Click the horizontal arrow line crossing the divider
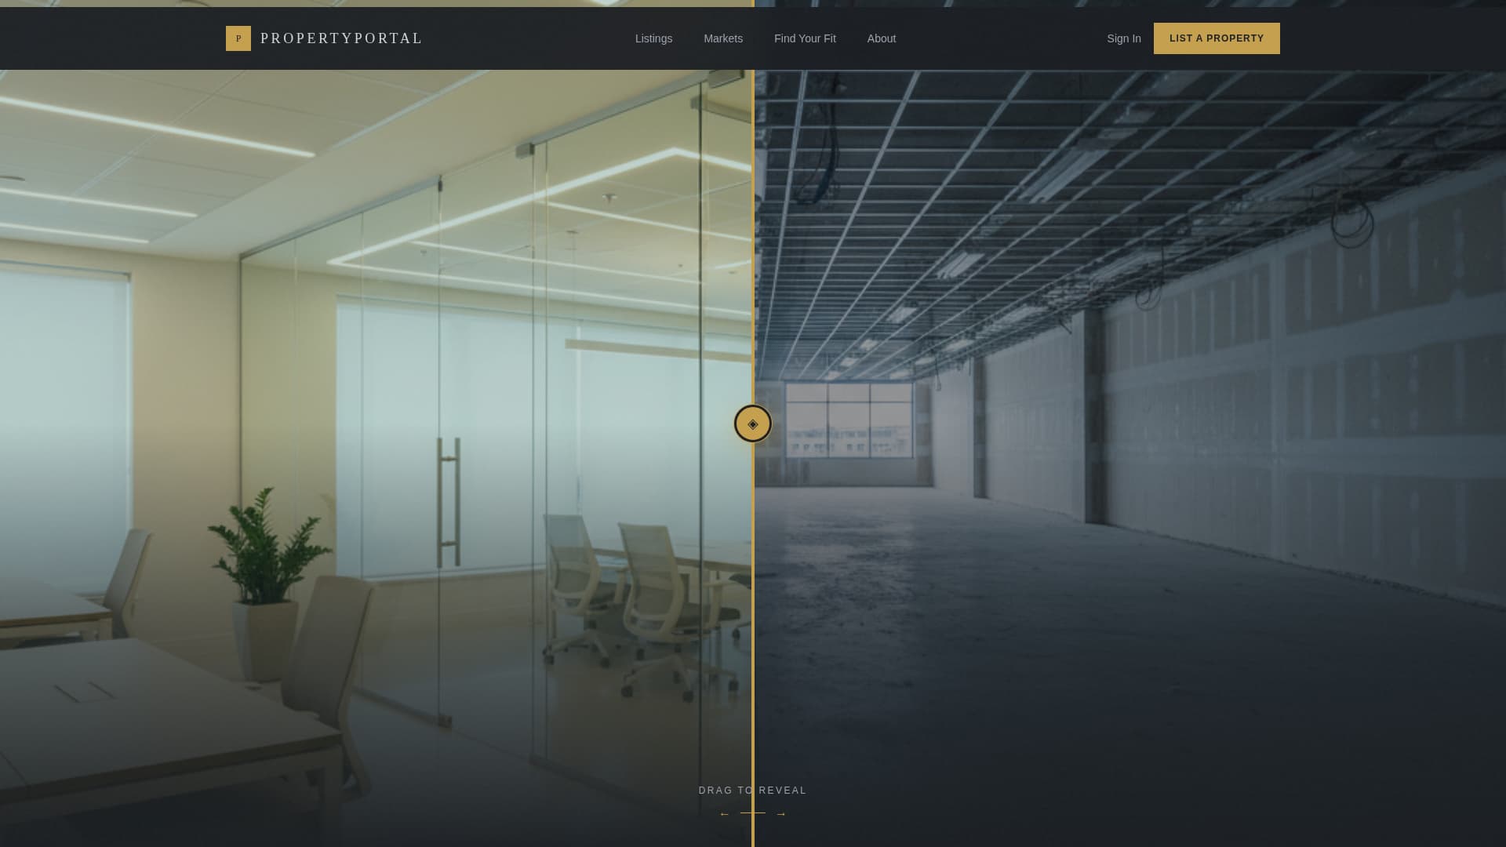 (752, 813)
